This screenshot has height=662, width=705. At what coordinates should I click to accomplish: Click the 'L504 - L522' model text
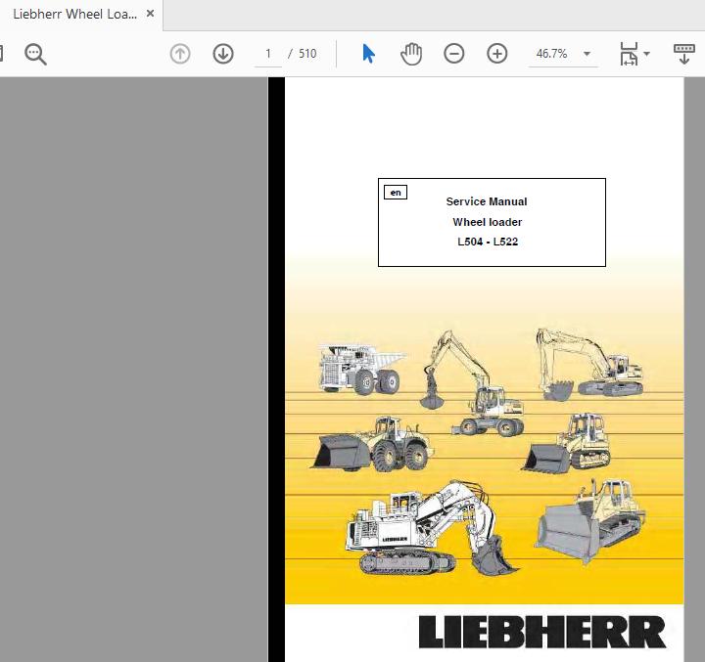point(488,242)
